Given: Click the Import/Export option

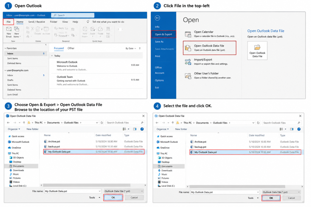Looking at the screenshot, I should click(x=210, y=62).
